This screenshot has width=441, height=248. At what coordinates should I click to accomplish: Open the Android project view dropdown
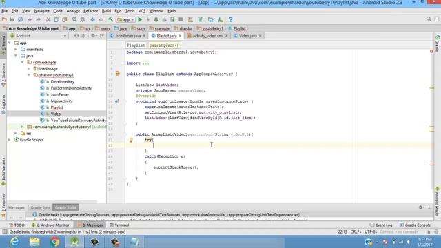click(39, 36)
